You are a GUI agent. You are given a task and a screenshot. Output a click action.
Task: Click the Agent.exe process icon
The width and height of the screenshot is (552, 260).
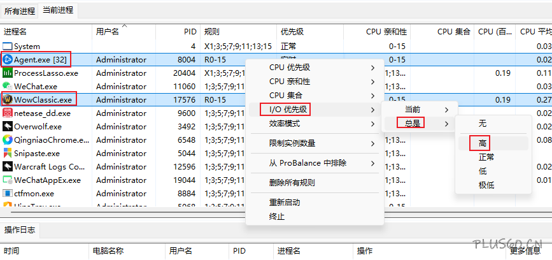(8, 59)
